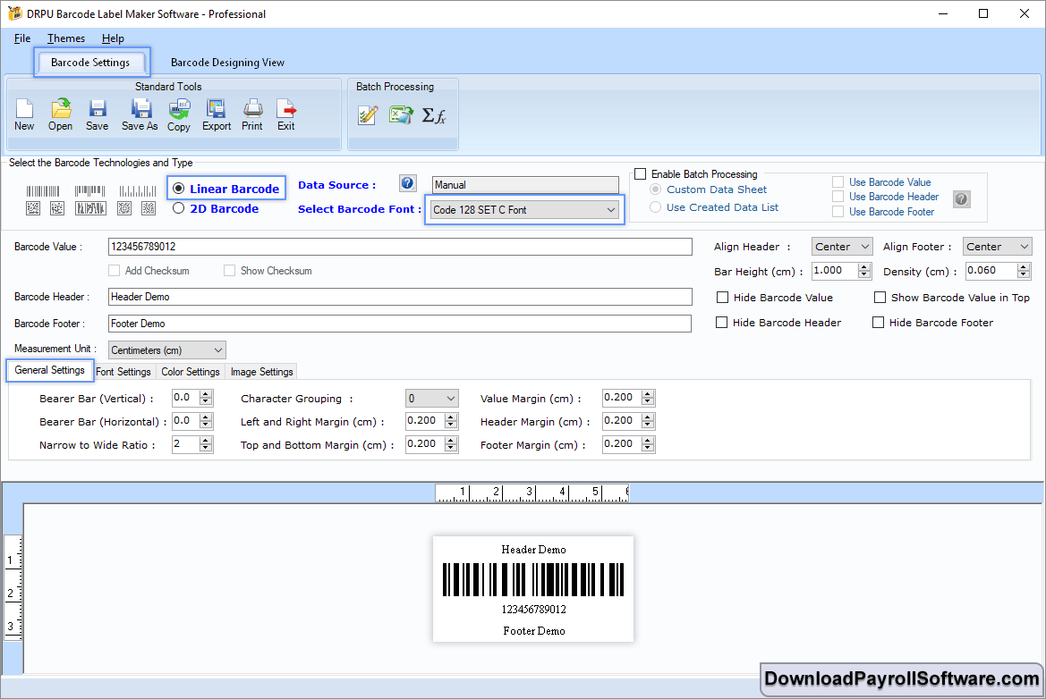Increase Bar Height using the up stepper
The height and width of the screenshot is (699, 1046).
(x=863, y=266)
